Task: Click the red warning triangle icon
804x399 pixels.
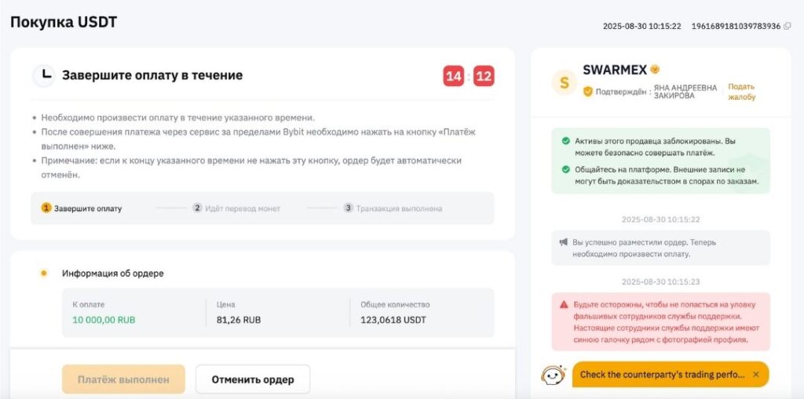Action: [564, 304]
